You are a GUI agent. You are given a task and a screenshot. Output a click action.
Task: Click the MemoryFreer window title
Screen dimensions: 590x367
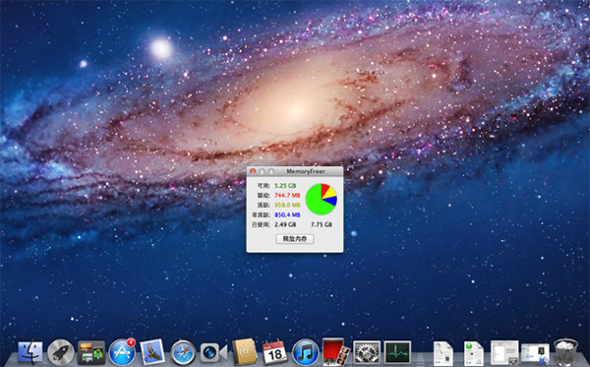[306, 171]
